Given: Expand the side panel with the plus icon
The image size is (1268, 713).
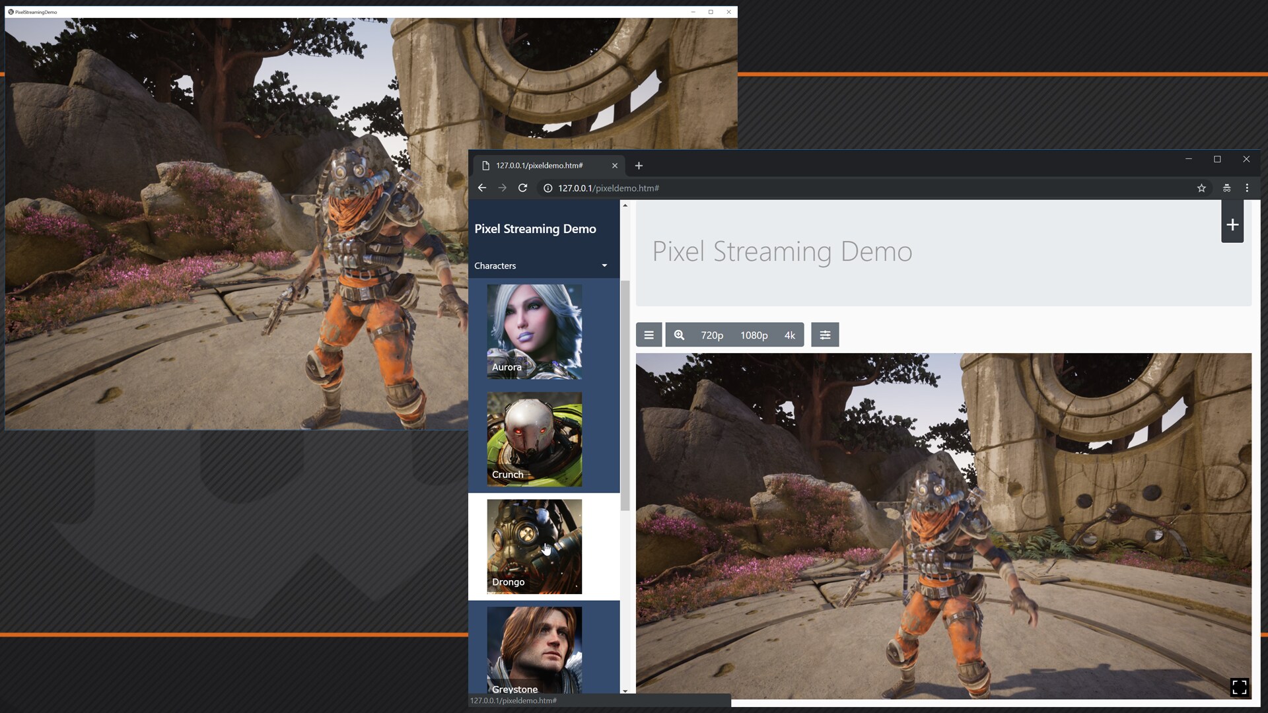Looking at the screenshot, I should tap(1232, 224).
